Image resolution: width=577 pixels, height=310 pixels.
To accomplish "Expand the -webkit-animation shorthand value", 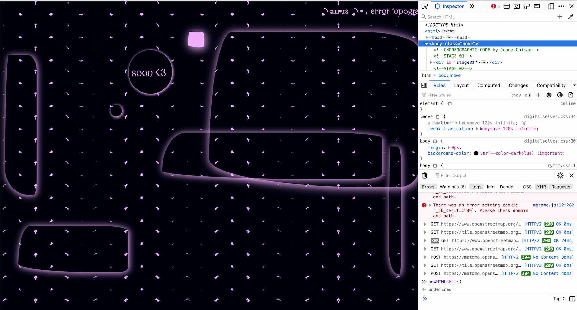I will click(x=477, y=129).
